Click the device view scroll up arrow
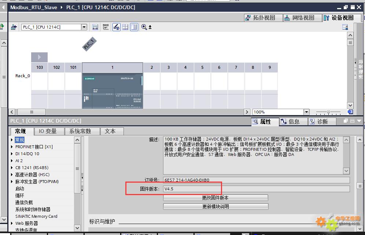 (350, 36)
